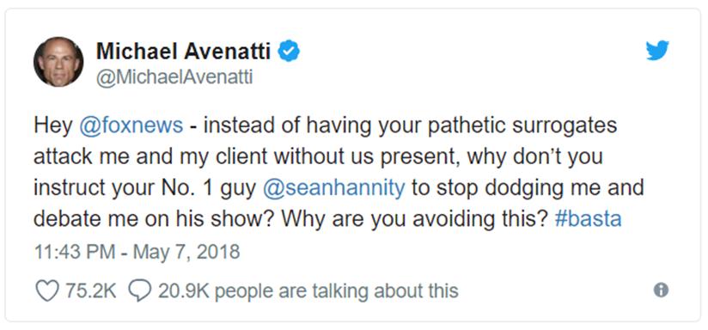This screenshot has height=330, width=708.
Task: Open the 11:43 PM May 7, 2018 timestamp
Action: coord(137,252)
